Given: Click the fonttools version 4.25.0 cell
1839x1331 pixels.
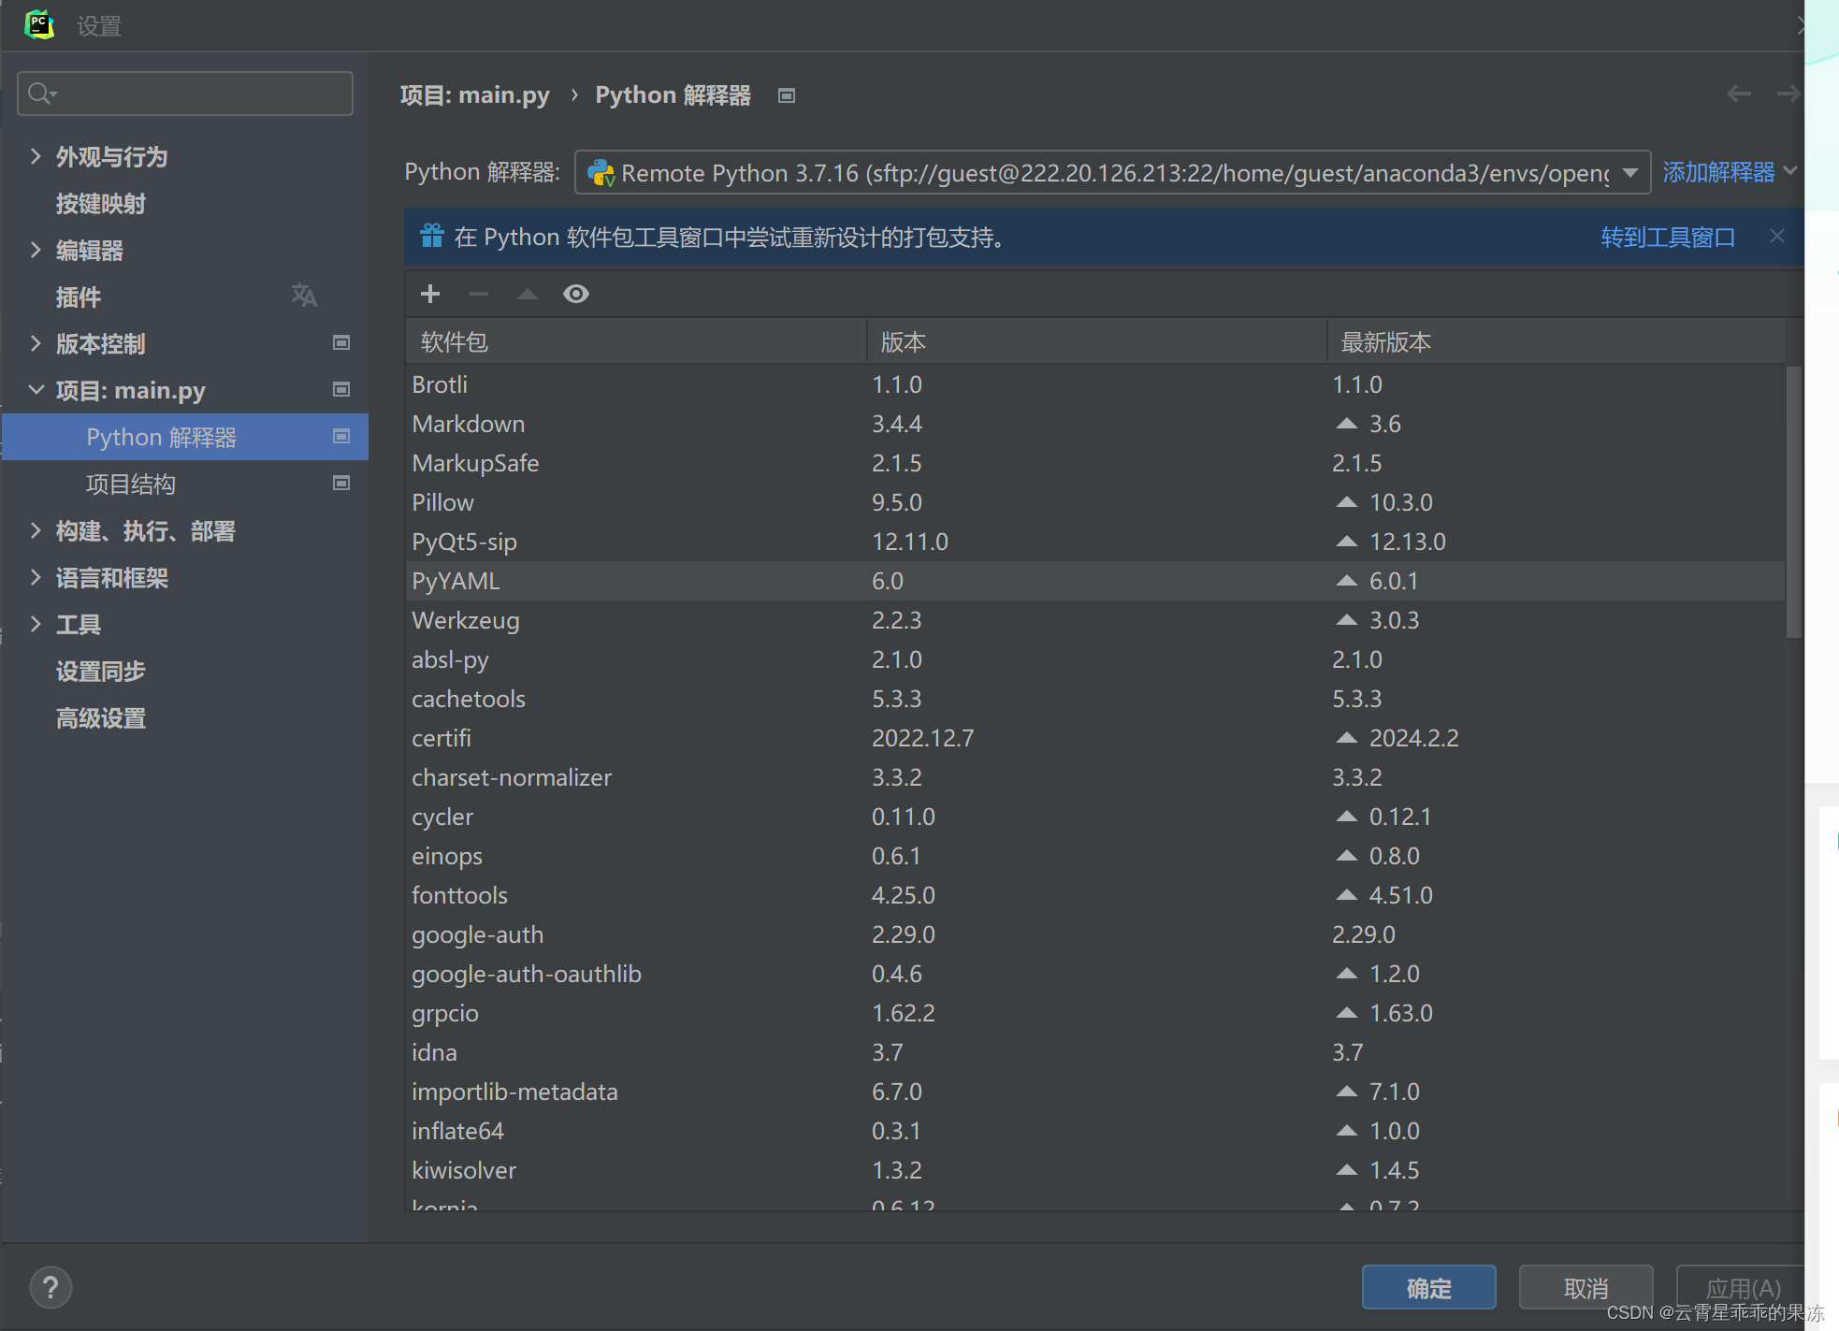Looking at the screenshot, I should pos(904,895).
